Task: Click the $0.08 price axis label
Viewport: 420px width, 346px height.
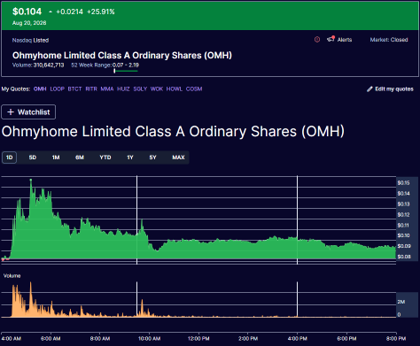Action: 403,257
